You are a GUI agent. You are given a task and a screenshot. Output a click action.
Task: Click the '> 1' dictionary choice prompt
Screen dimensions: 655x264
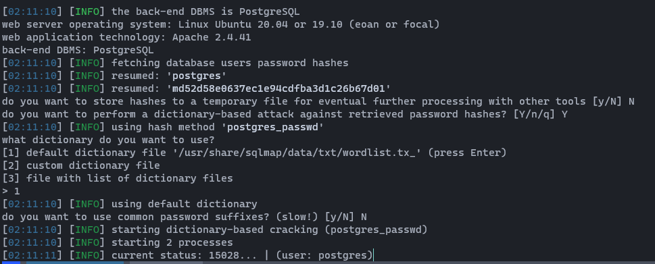(x=11, y=191)
